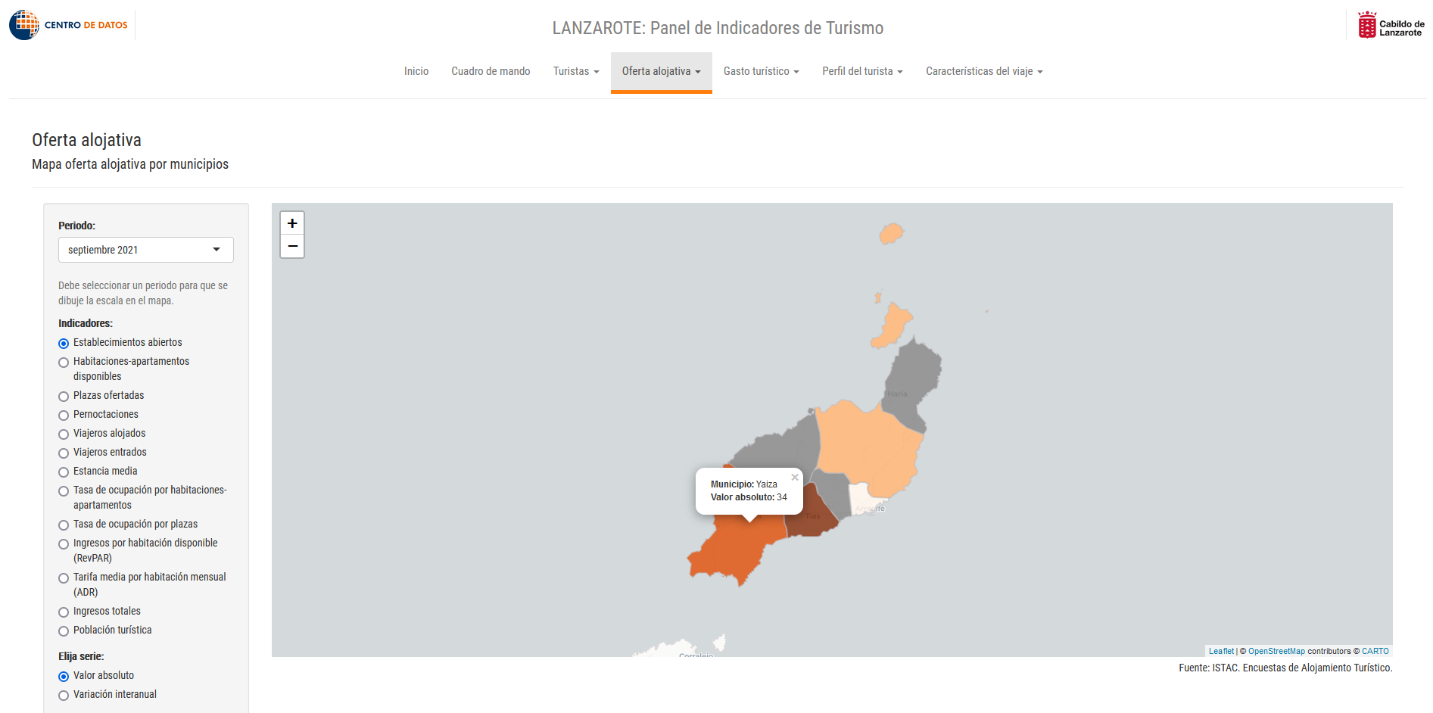Viewport: 1433px width, 713px height.
Task: Click La Graciosa island on the map
Action: coord(893,325)
